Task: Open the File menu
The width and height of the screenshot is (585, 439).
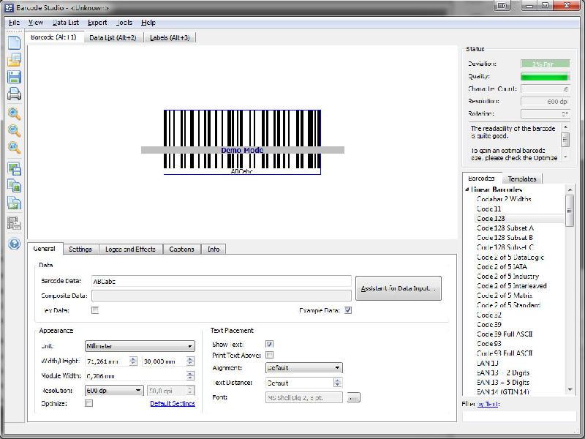Action: (14, 23)
